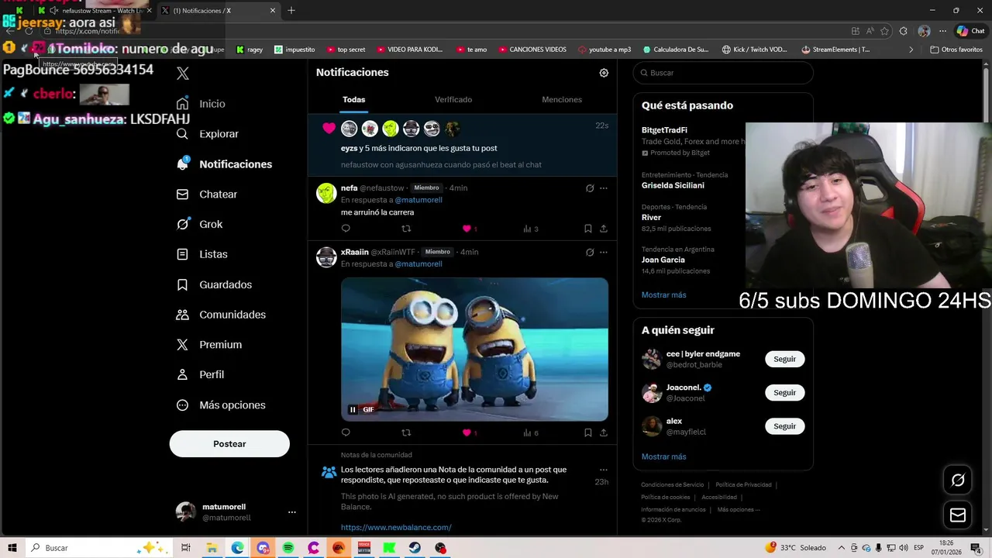The image size is (992, 558).
Task: Click Mostrar más under A quién seguir
Action: [663, 457]
